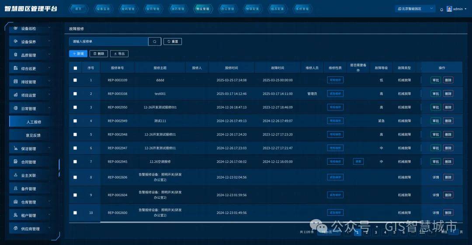Switch to the 能耗管理 top tab
The height and width of the screenshot is (245, 472).
pyautogui.click(x=128, y=9)
